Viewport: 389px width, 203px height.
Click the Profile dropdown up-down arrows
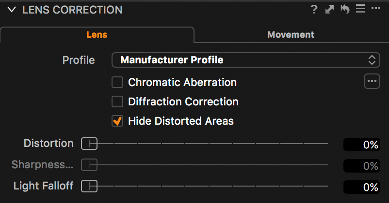coord(372,60)
